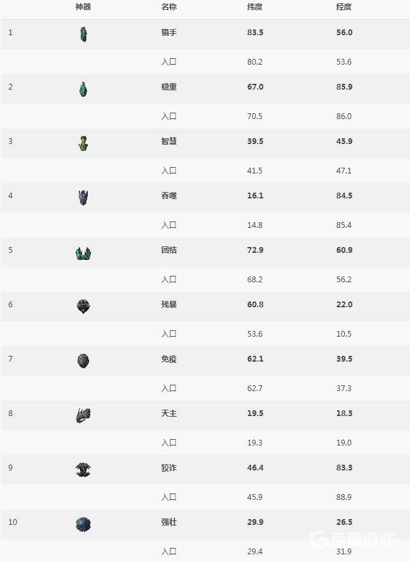Select the 稳重 artifact gem icon

pyautogui.click(x=83, y=89)
